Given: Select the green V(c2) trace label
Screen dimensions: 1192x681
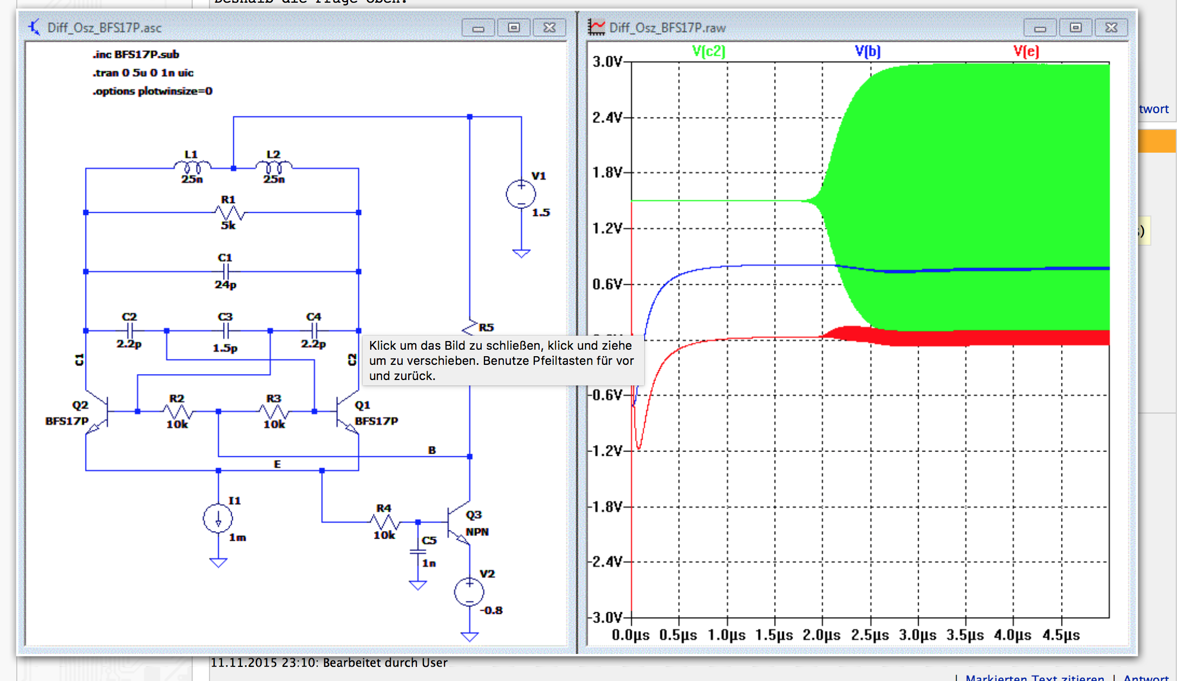Looking at the screenshot, I should pos(708,51).
